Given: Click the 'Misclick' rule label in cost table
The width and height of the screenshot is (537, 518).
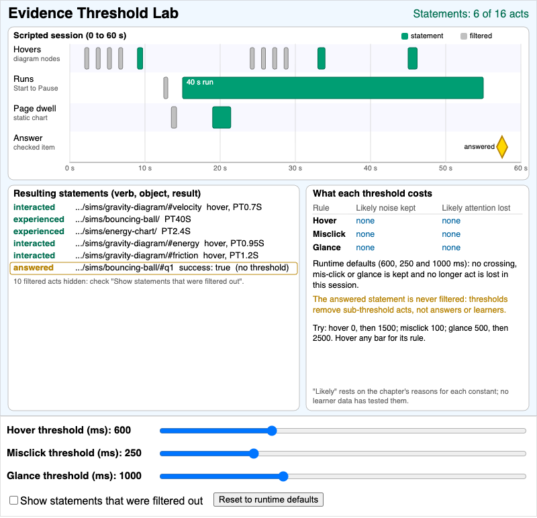Looking at the screenshot, I should [x=329, y=234].
